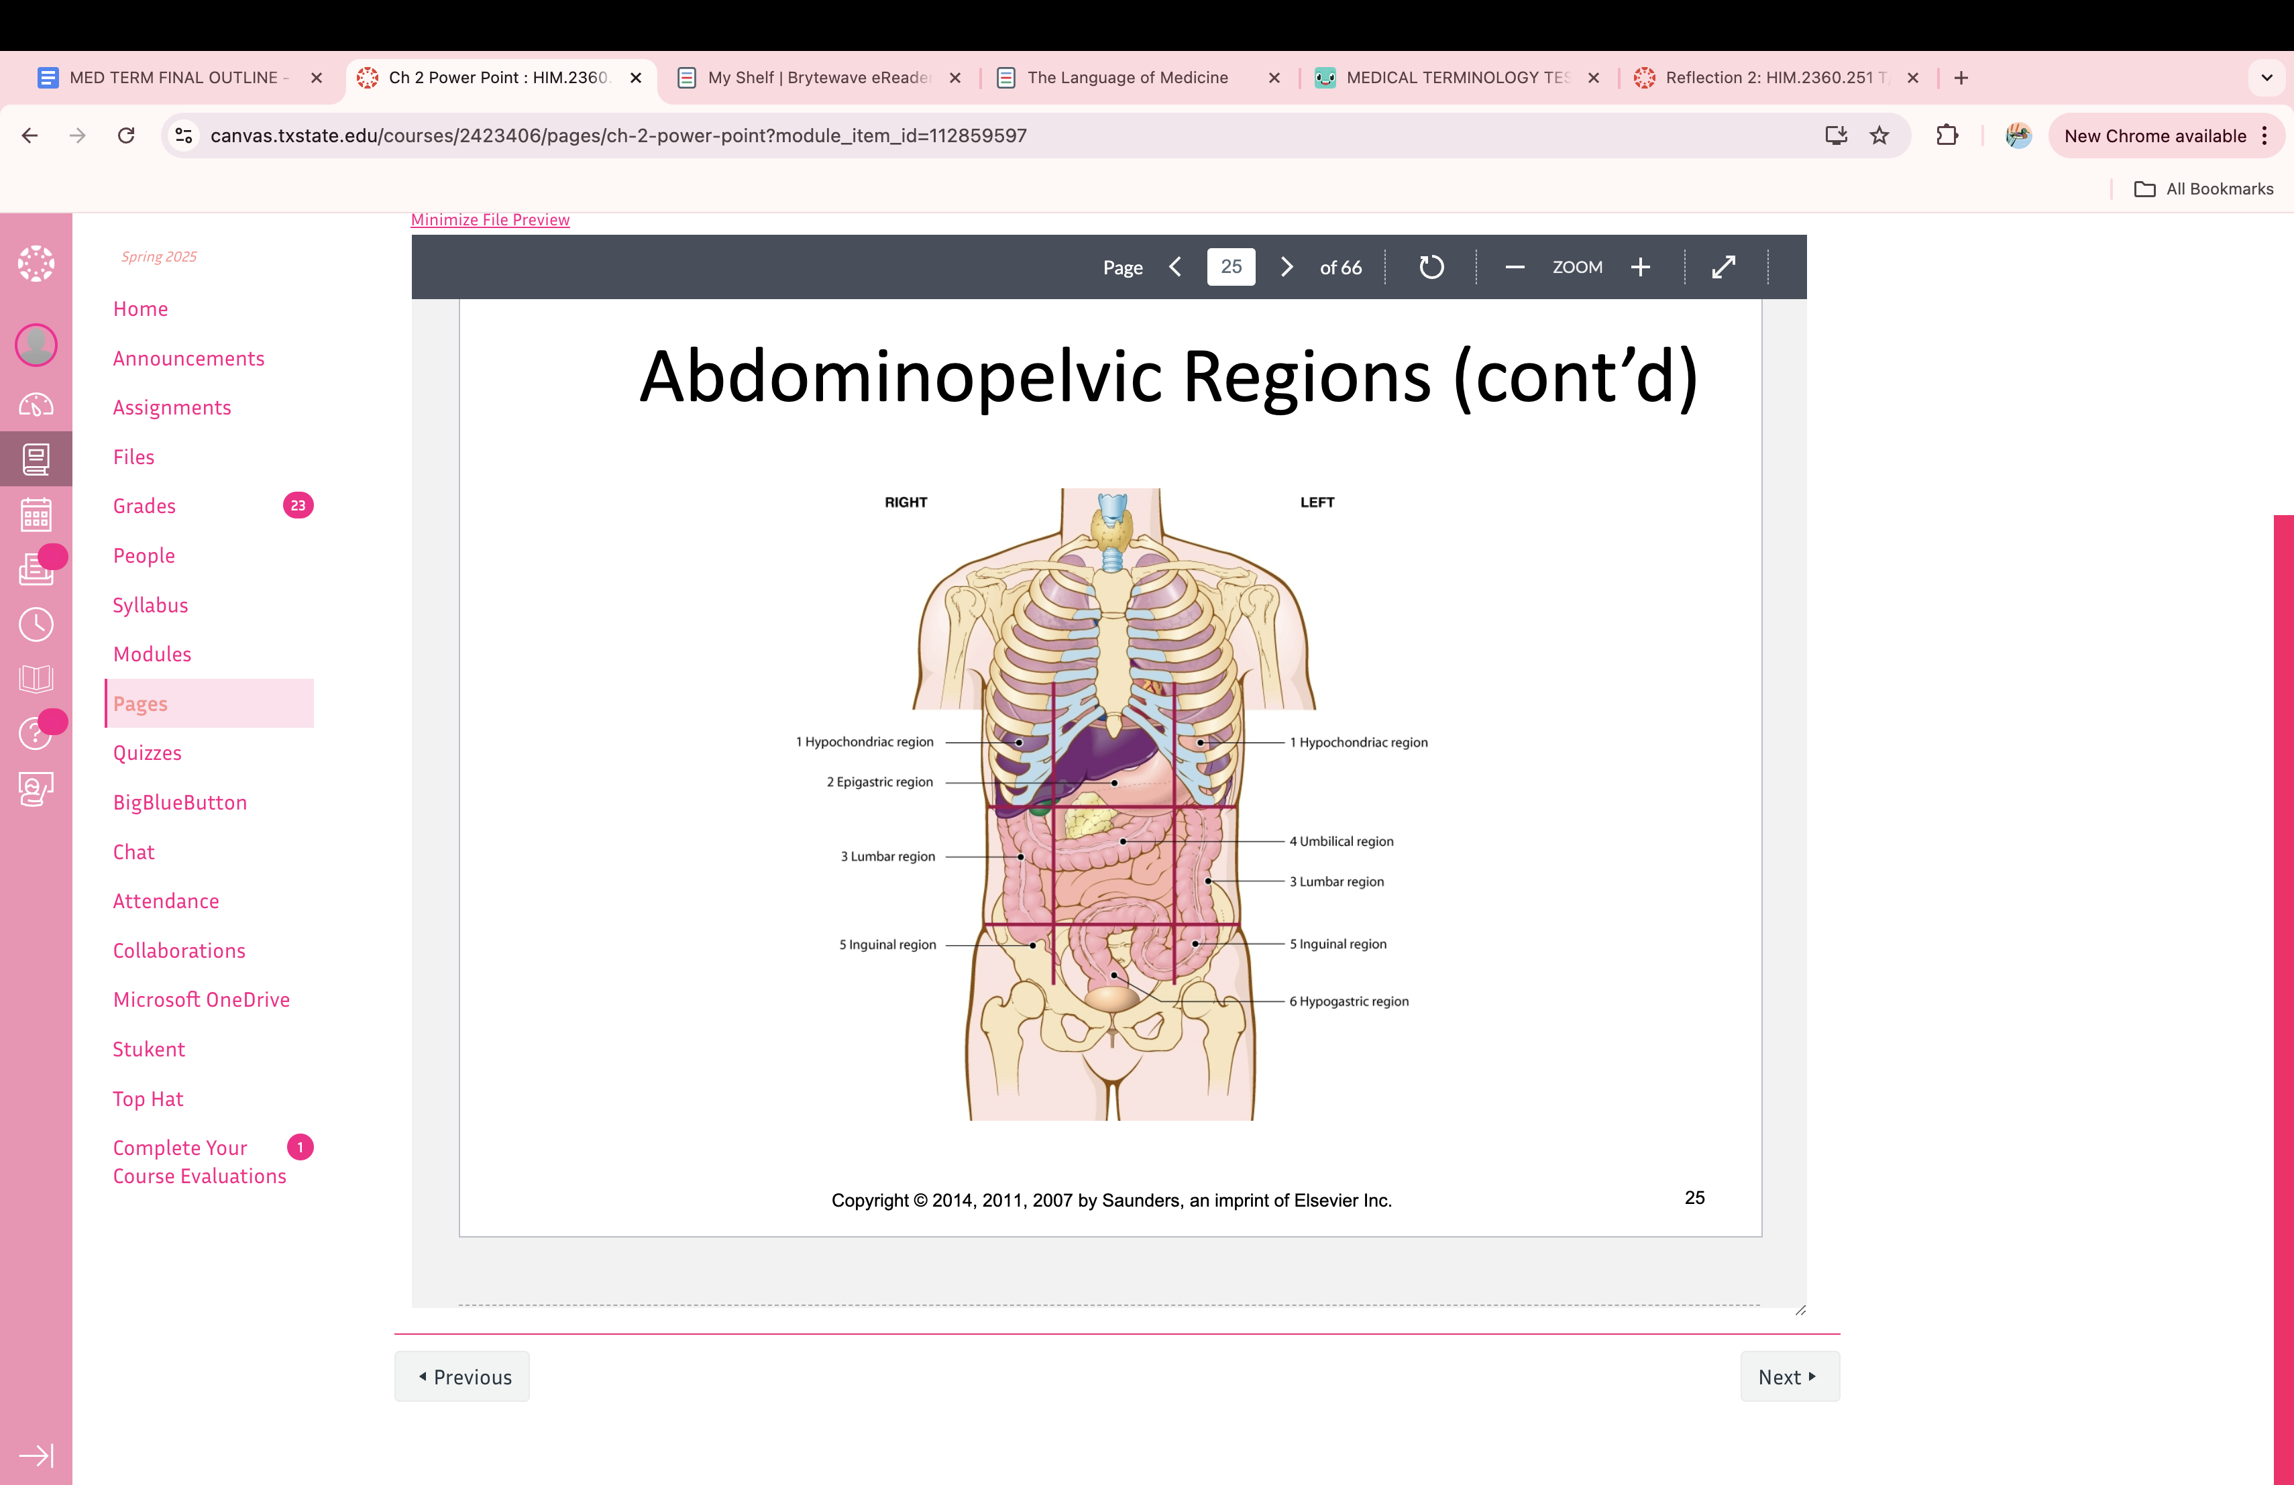Viewport: 2294px width, 1485px height.
Task: Open Complete Your Course Evaluations link
Action: tap(199, 1162)
